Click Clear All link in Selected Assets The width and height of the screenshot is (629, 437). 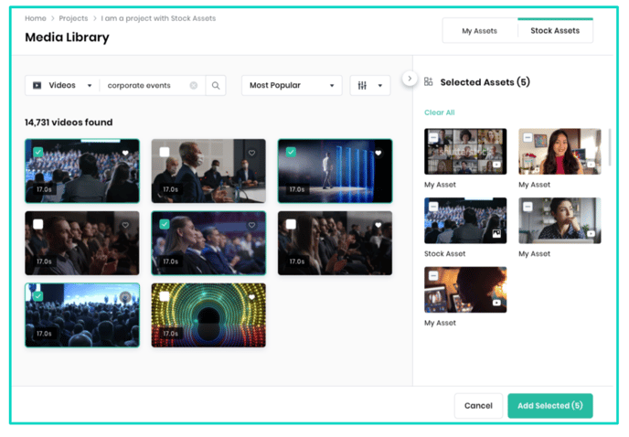(439, 112)
